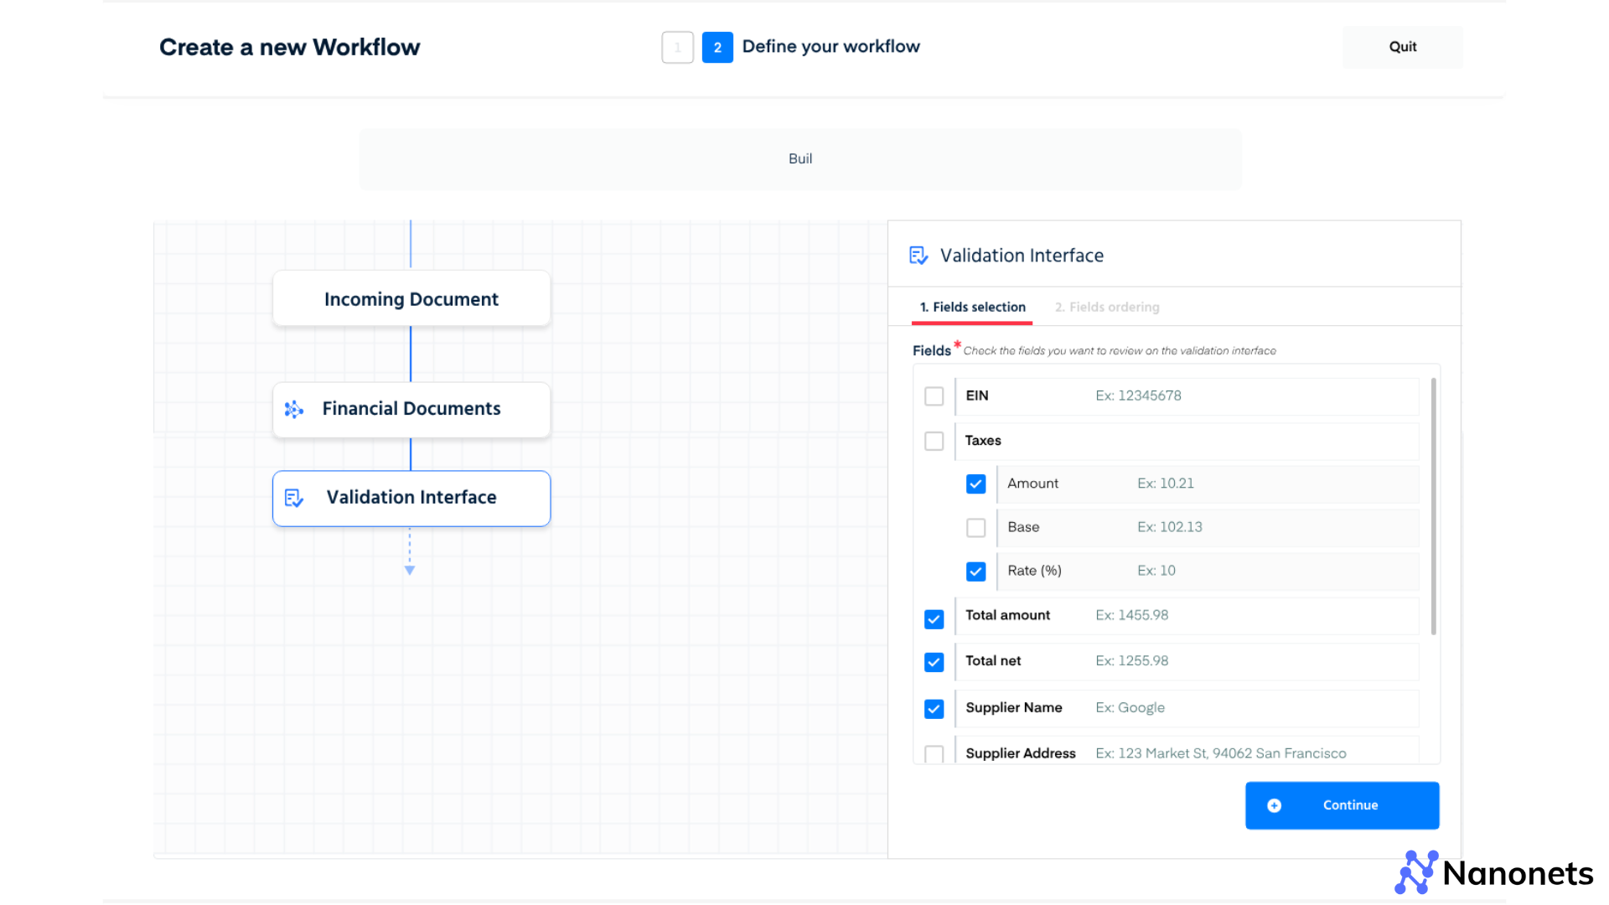
Task: Click the Quit button top right
Action: pyautogui.click(x=1404, y=45)
